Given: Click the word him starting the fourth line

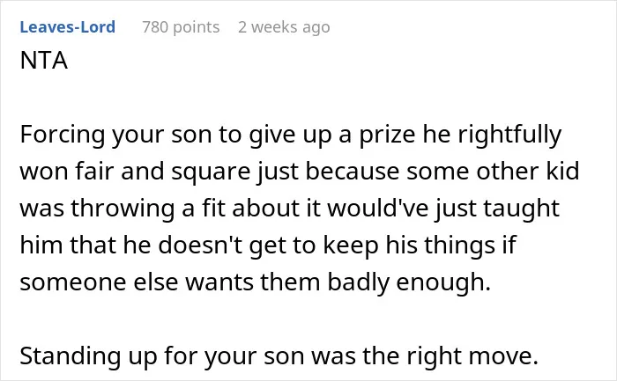Looking at the screenshot, I should [41, 245].
